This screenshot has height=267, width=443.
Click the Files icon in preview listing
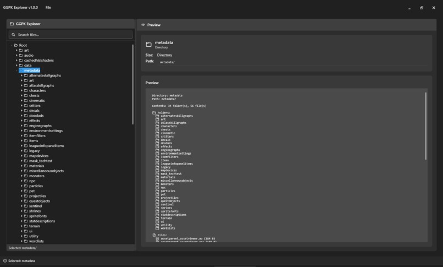click(x=154, y=235)
